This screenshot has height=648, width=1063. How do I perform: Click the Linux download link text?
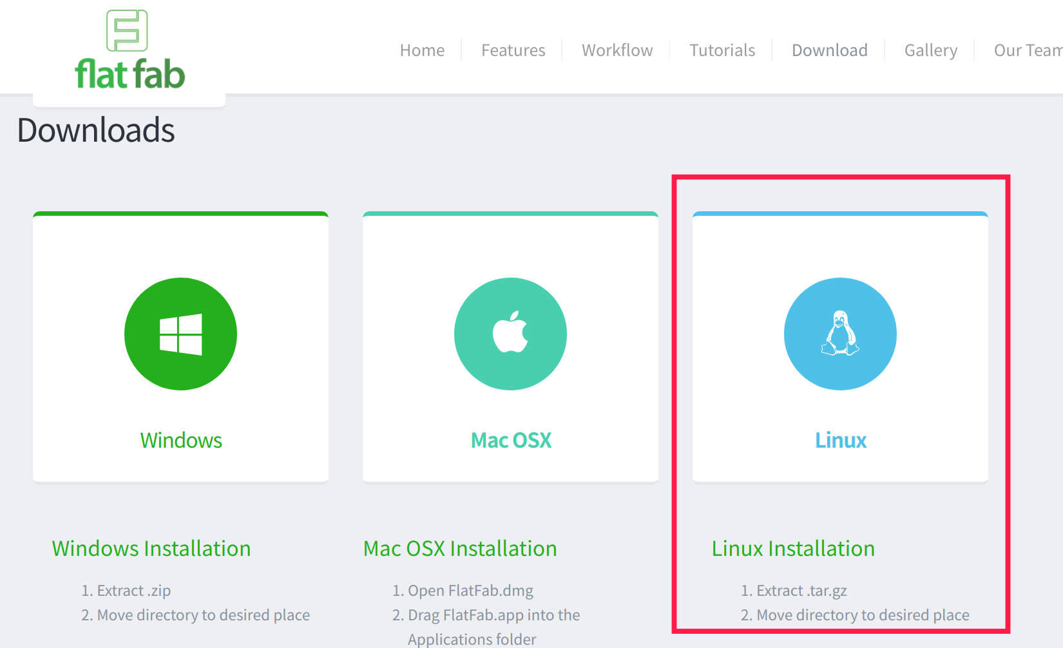(841, 441)
